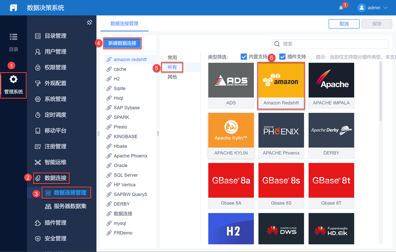Pick the ADS database card
Viewport: 396px width, 252px height.
pyautogui.click(x=231, y=85)
